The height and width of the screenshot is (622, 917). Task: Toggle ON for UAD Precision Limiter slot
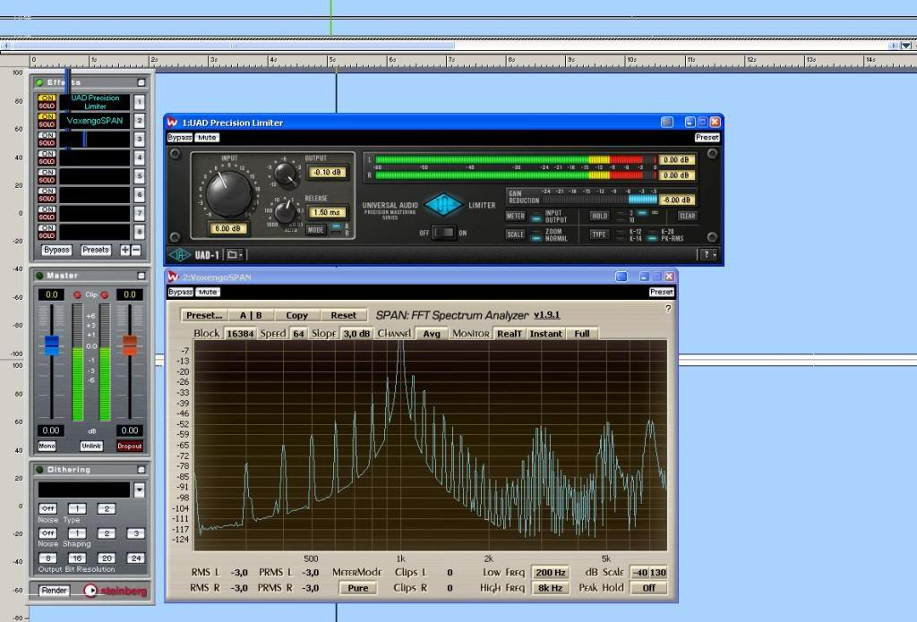click(x=47, y=98)
